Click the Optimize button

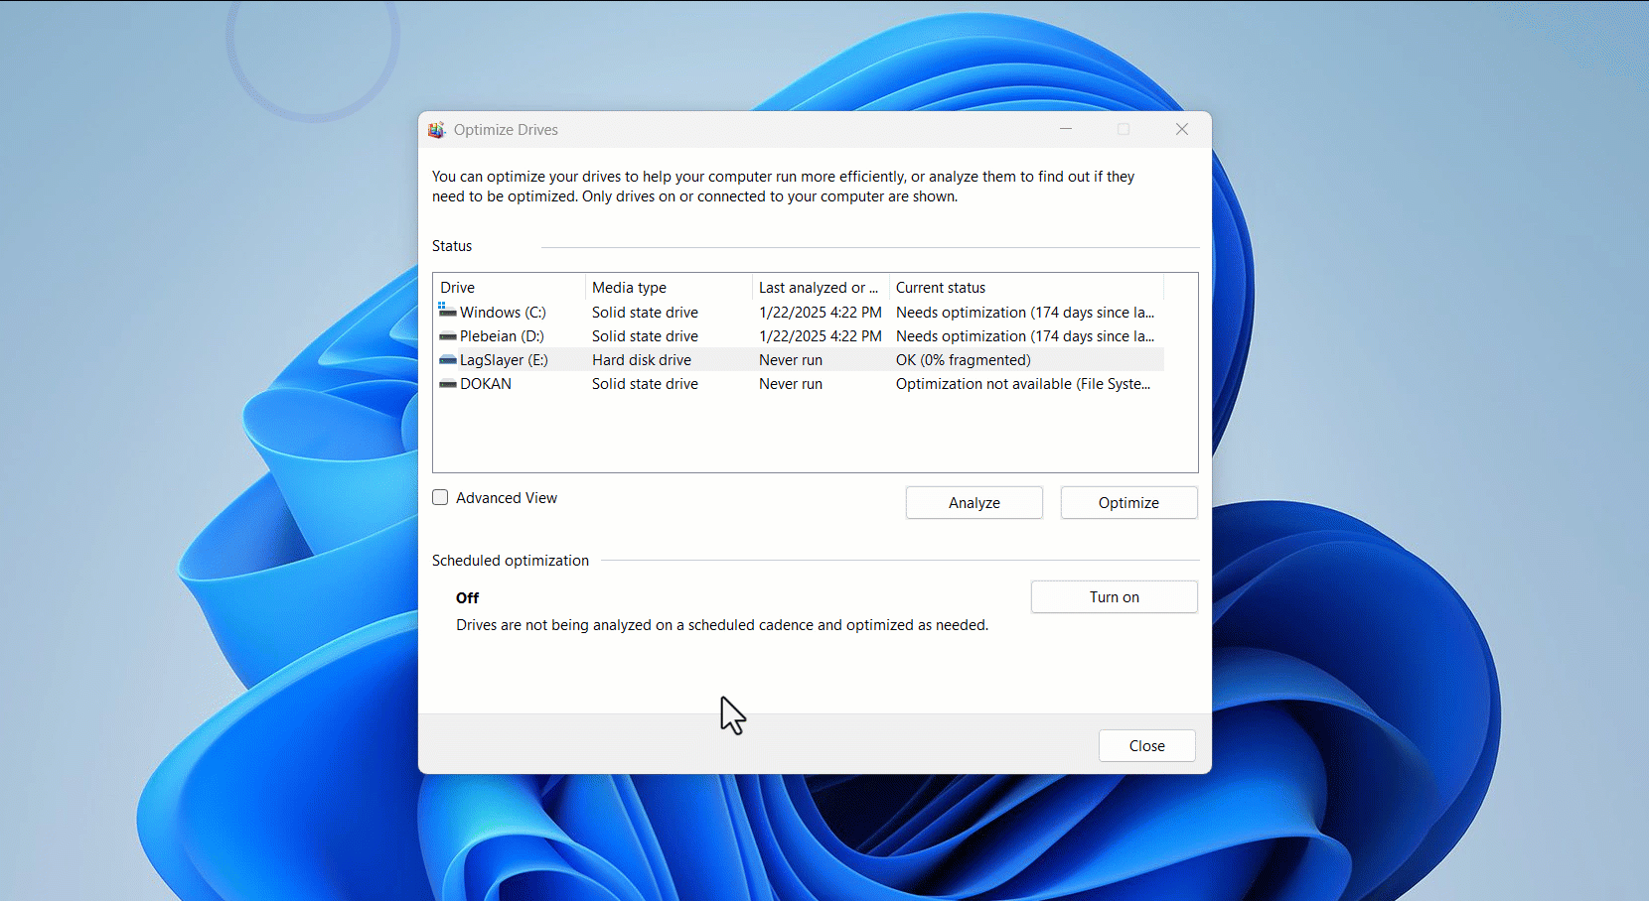point(1128,502)
